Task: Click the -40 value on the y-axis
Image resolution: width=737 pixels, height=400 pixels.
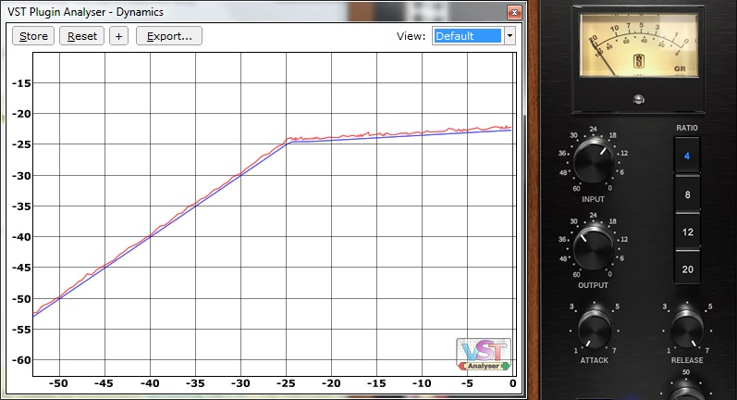Action: 21,237
